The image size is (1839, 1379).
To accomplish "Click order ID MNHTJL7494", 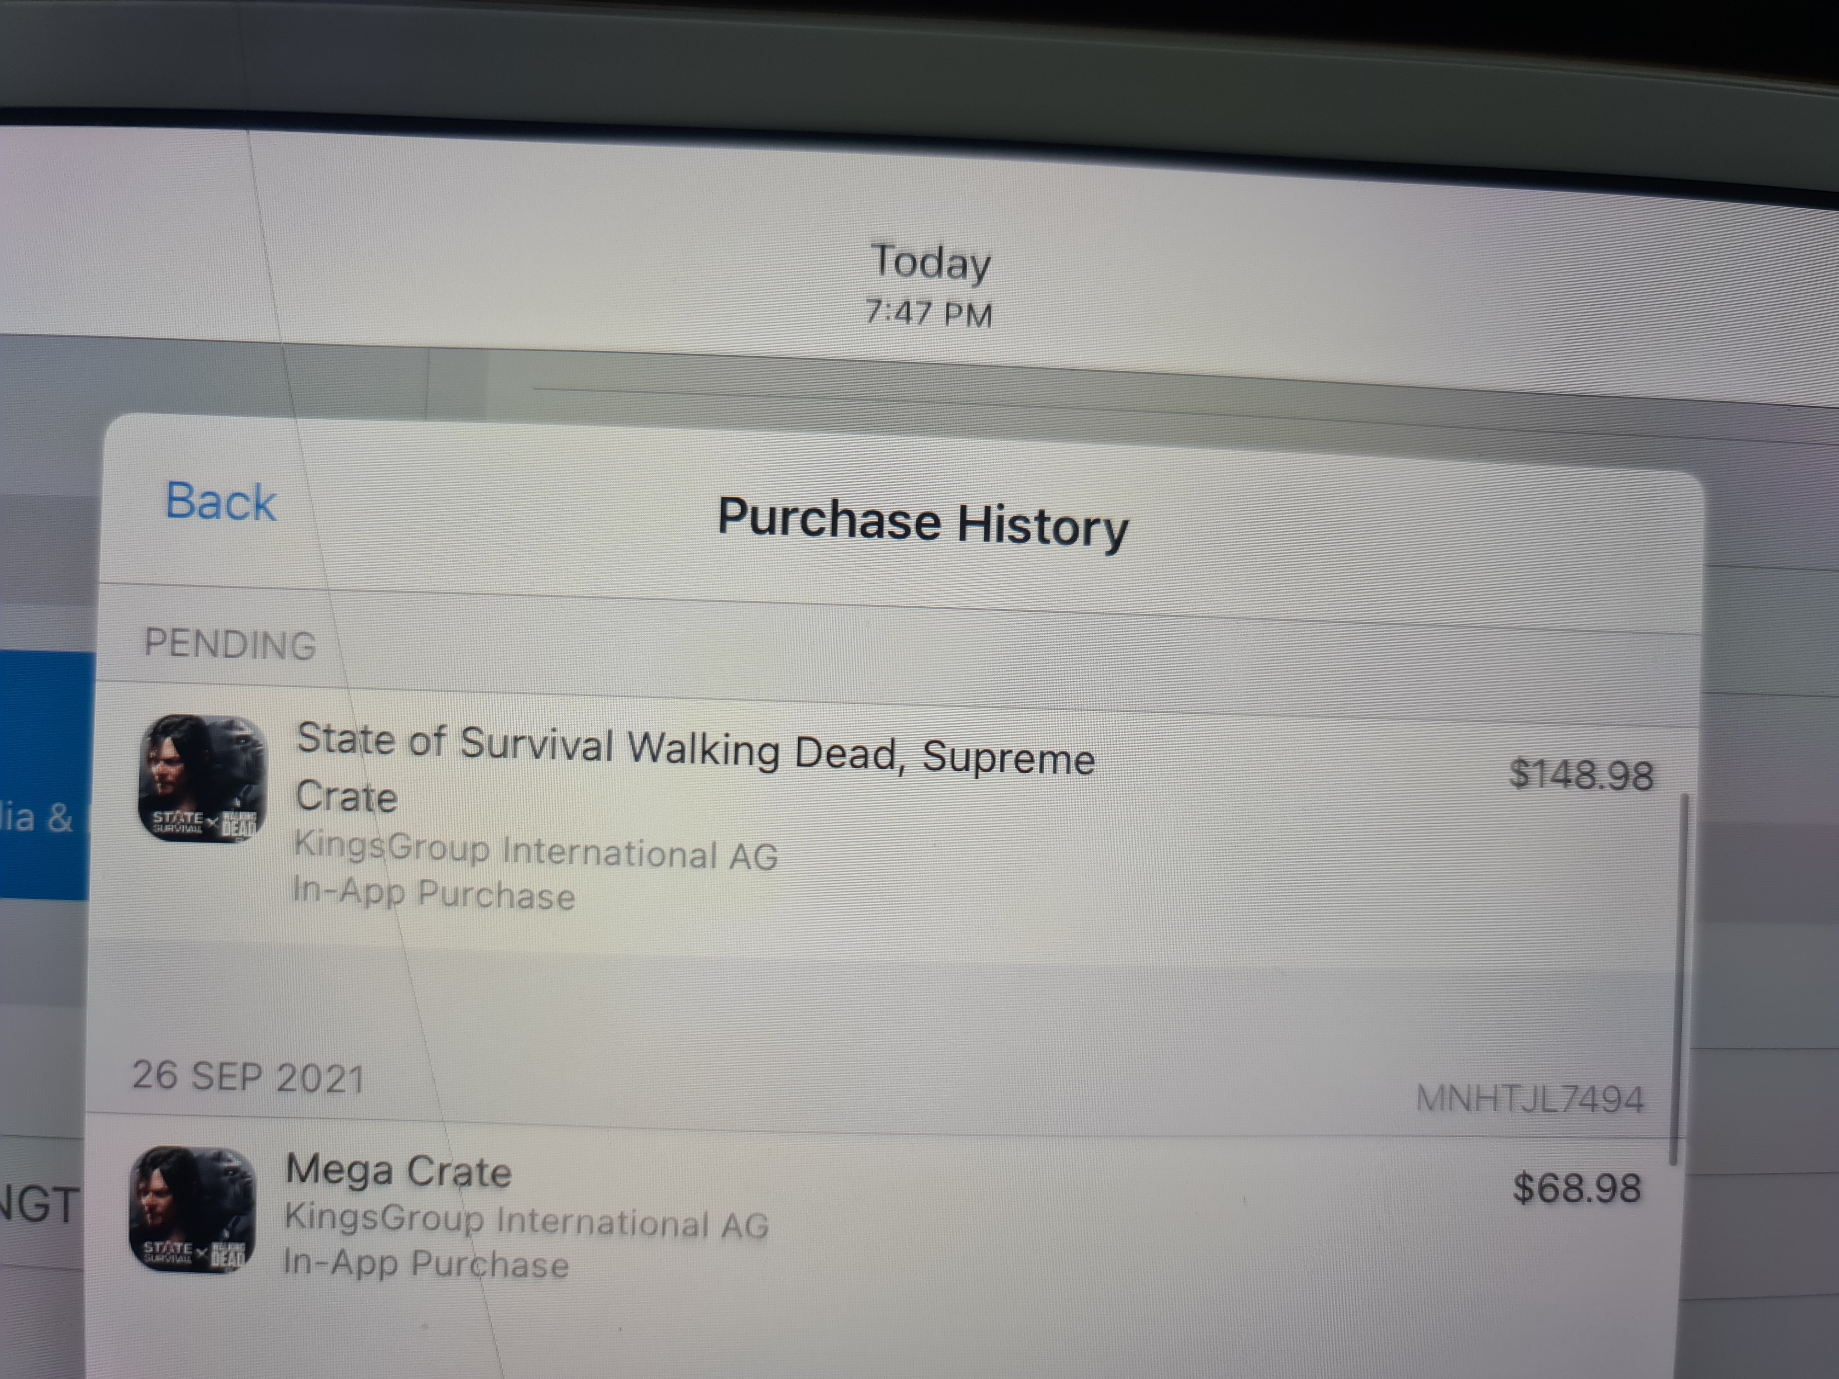I will tap(1530, 1099).
